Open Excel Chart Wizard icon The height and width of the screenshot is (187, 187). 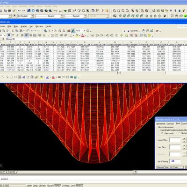[69, 31]
